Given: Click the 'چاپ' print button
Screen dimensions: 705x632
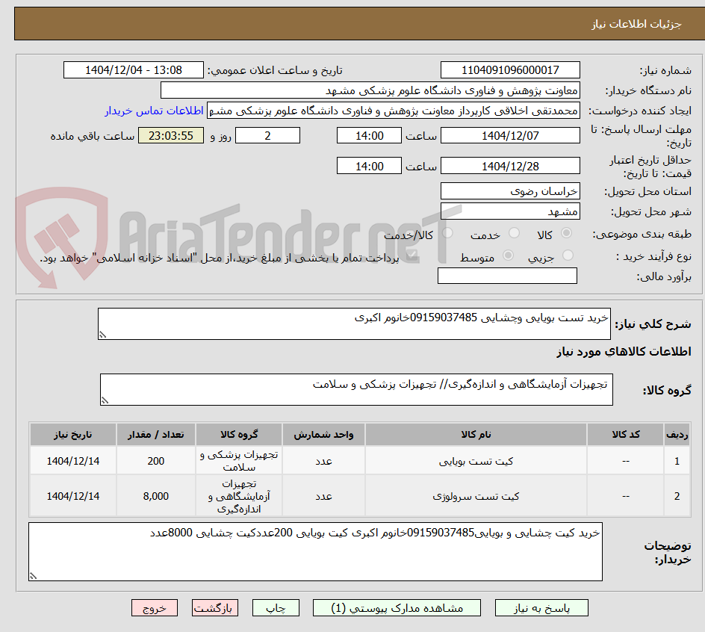Looking at the screenshot, I should pyautogui.click(x=276, y=607).
